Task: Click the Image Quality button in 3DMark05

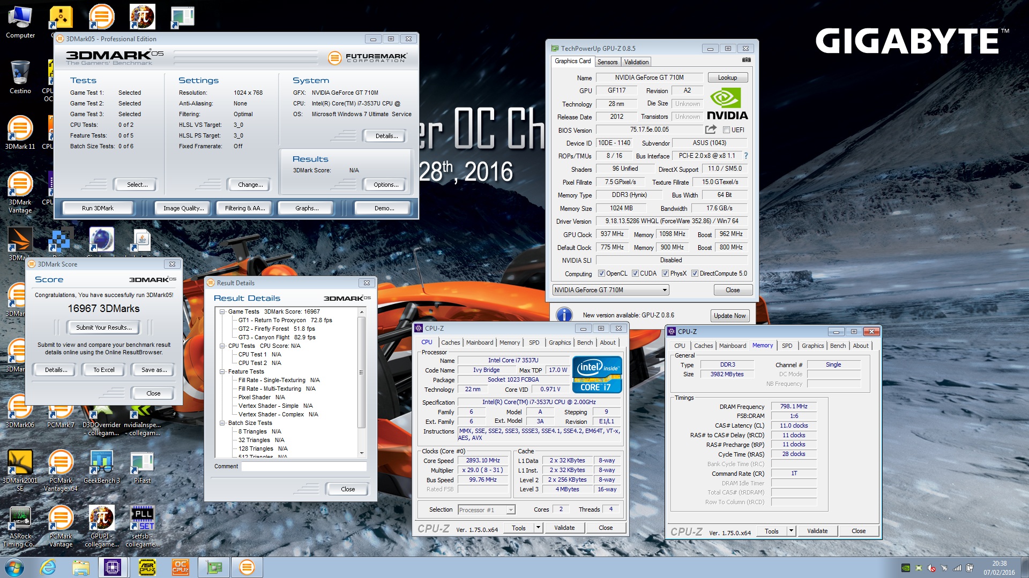Action: (183, 208)
